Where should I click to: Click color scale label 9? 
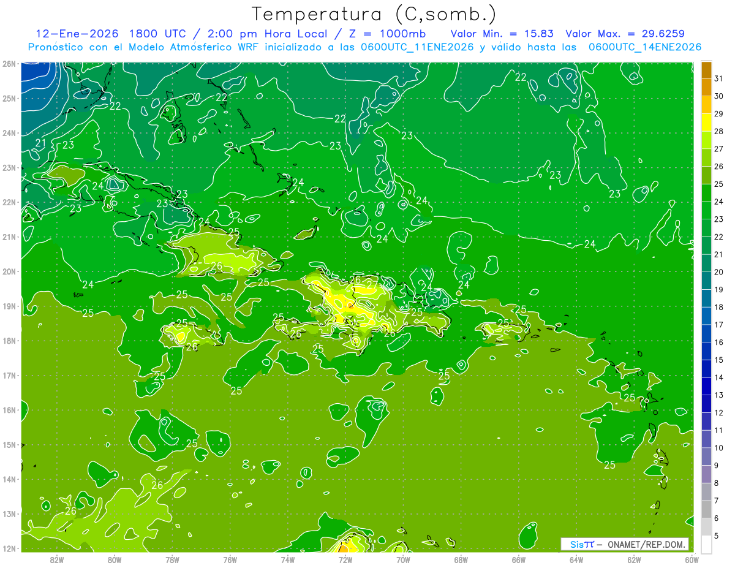[x=717, y=466]
